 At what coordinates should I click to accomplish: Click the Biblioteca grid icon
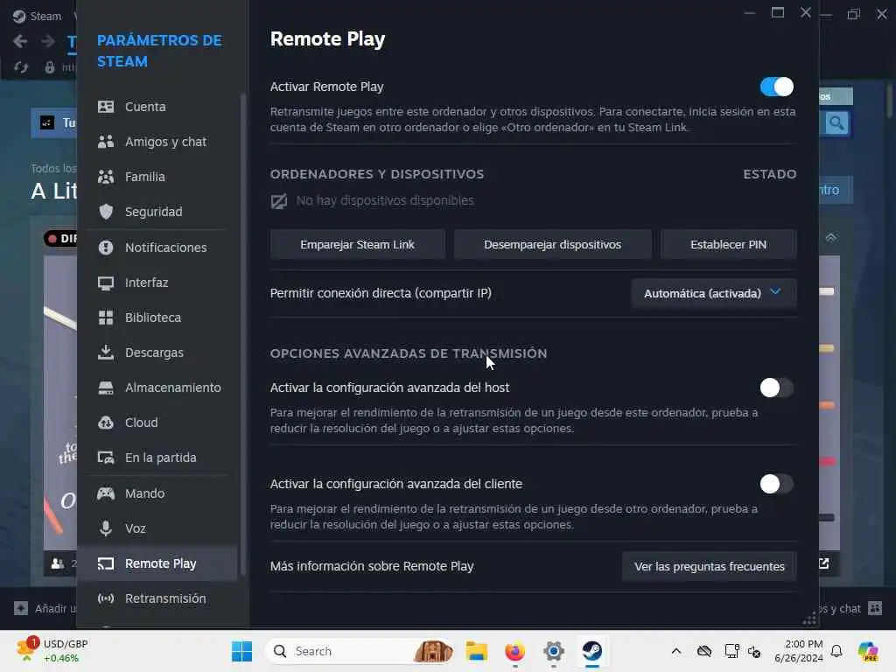pyautogui.click(x=106, y=318)
